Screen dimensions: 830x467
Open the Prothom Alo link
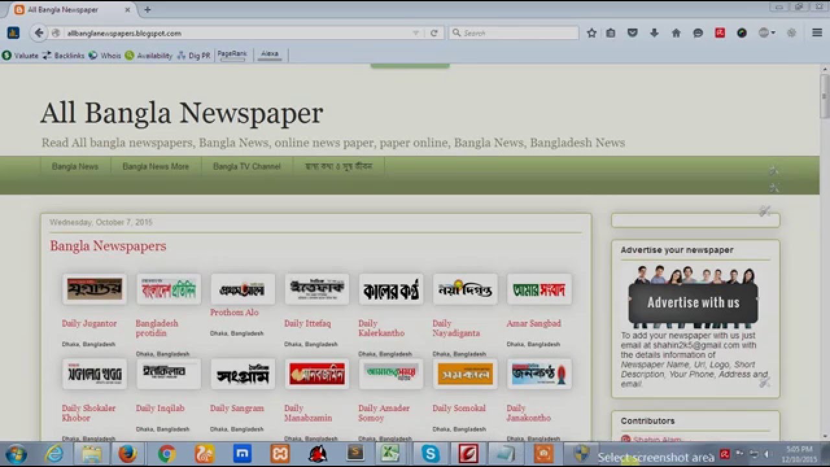coord(234,313)
